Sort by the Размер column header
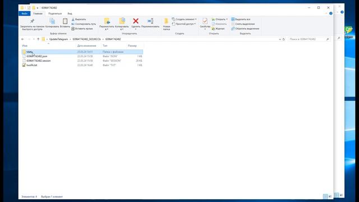Image resolution: width=359 pixels, height=202 pixels. pos(132,46)
